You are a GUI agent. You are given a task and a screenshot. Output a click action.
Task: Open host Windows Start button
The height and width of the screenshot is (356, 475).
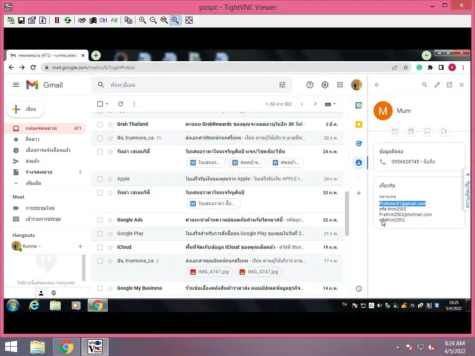(11, 347)
